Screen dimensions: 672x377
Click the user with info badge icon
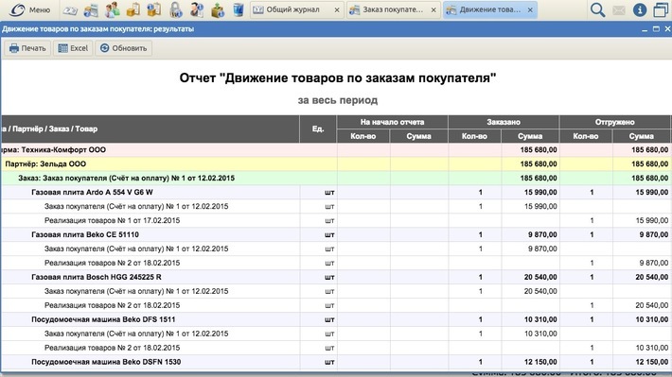click(197, 9)
